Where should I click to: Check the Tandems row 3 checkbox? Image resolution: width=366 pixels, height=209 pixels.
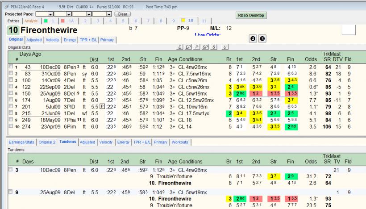tap(11, 169)
